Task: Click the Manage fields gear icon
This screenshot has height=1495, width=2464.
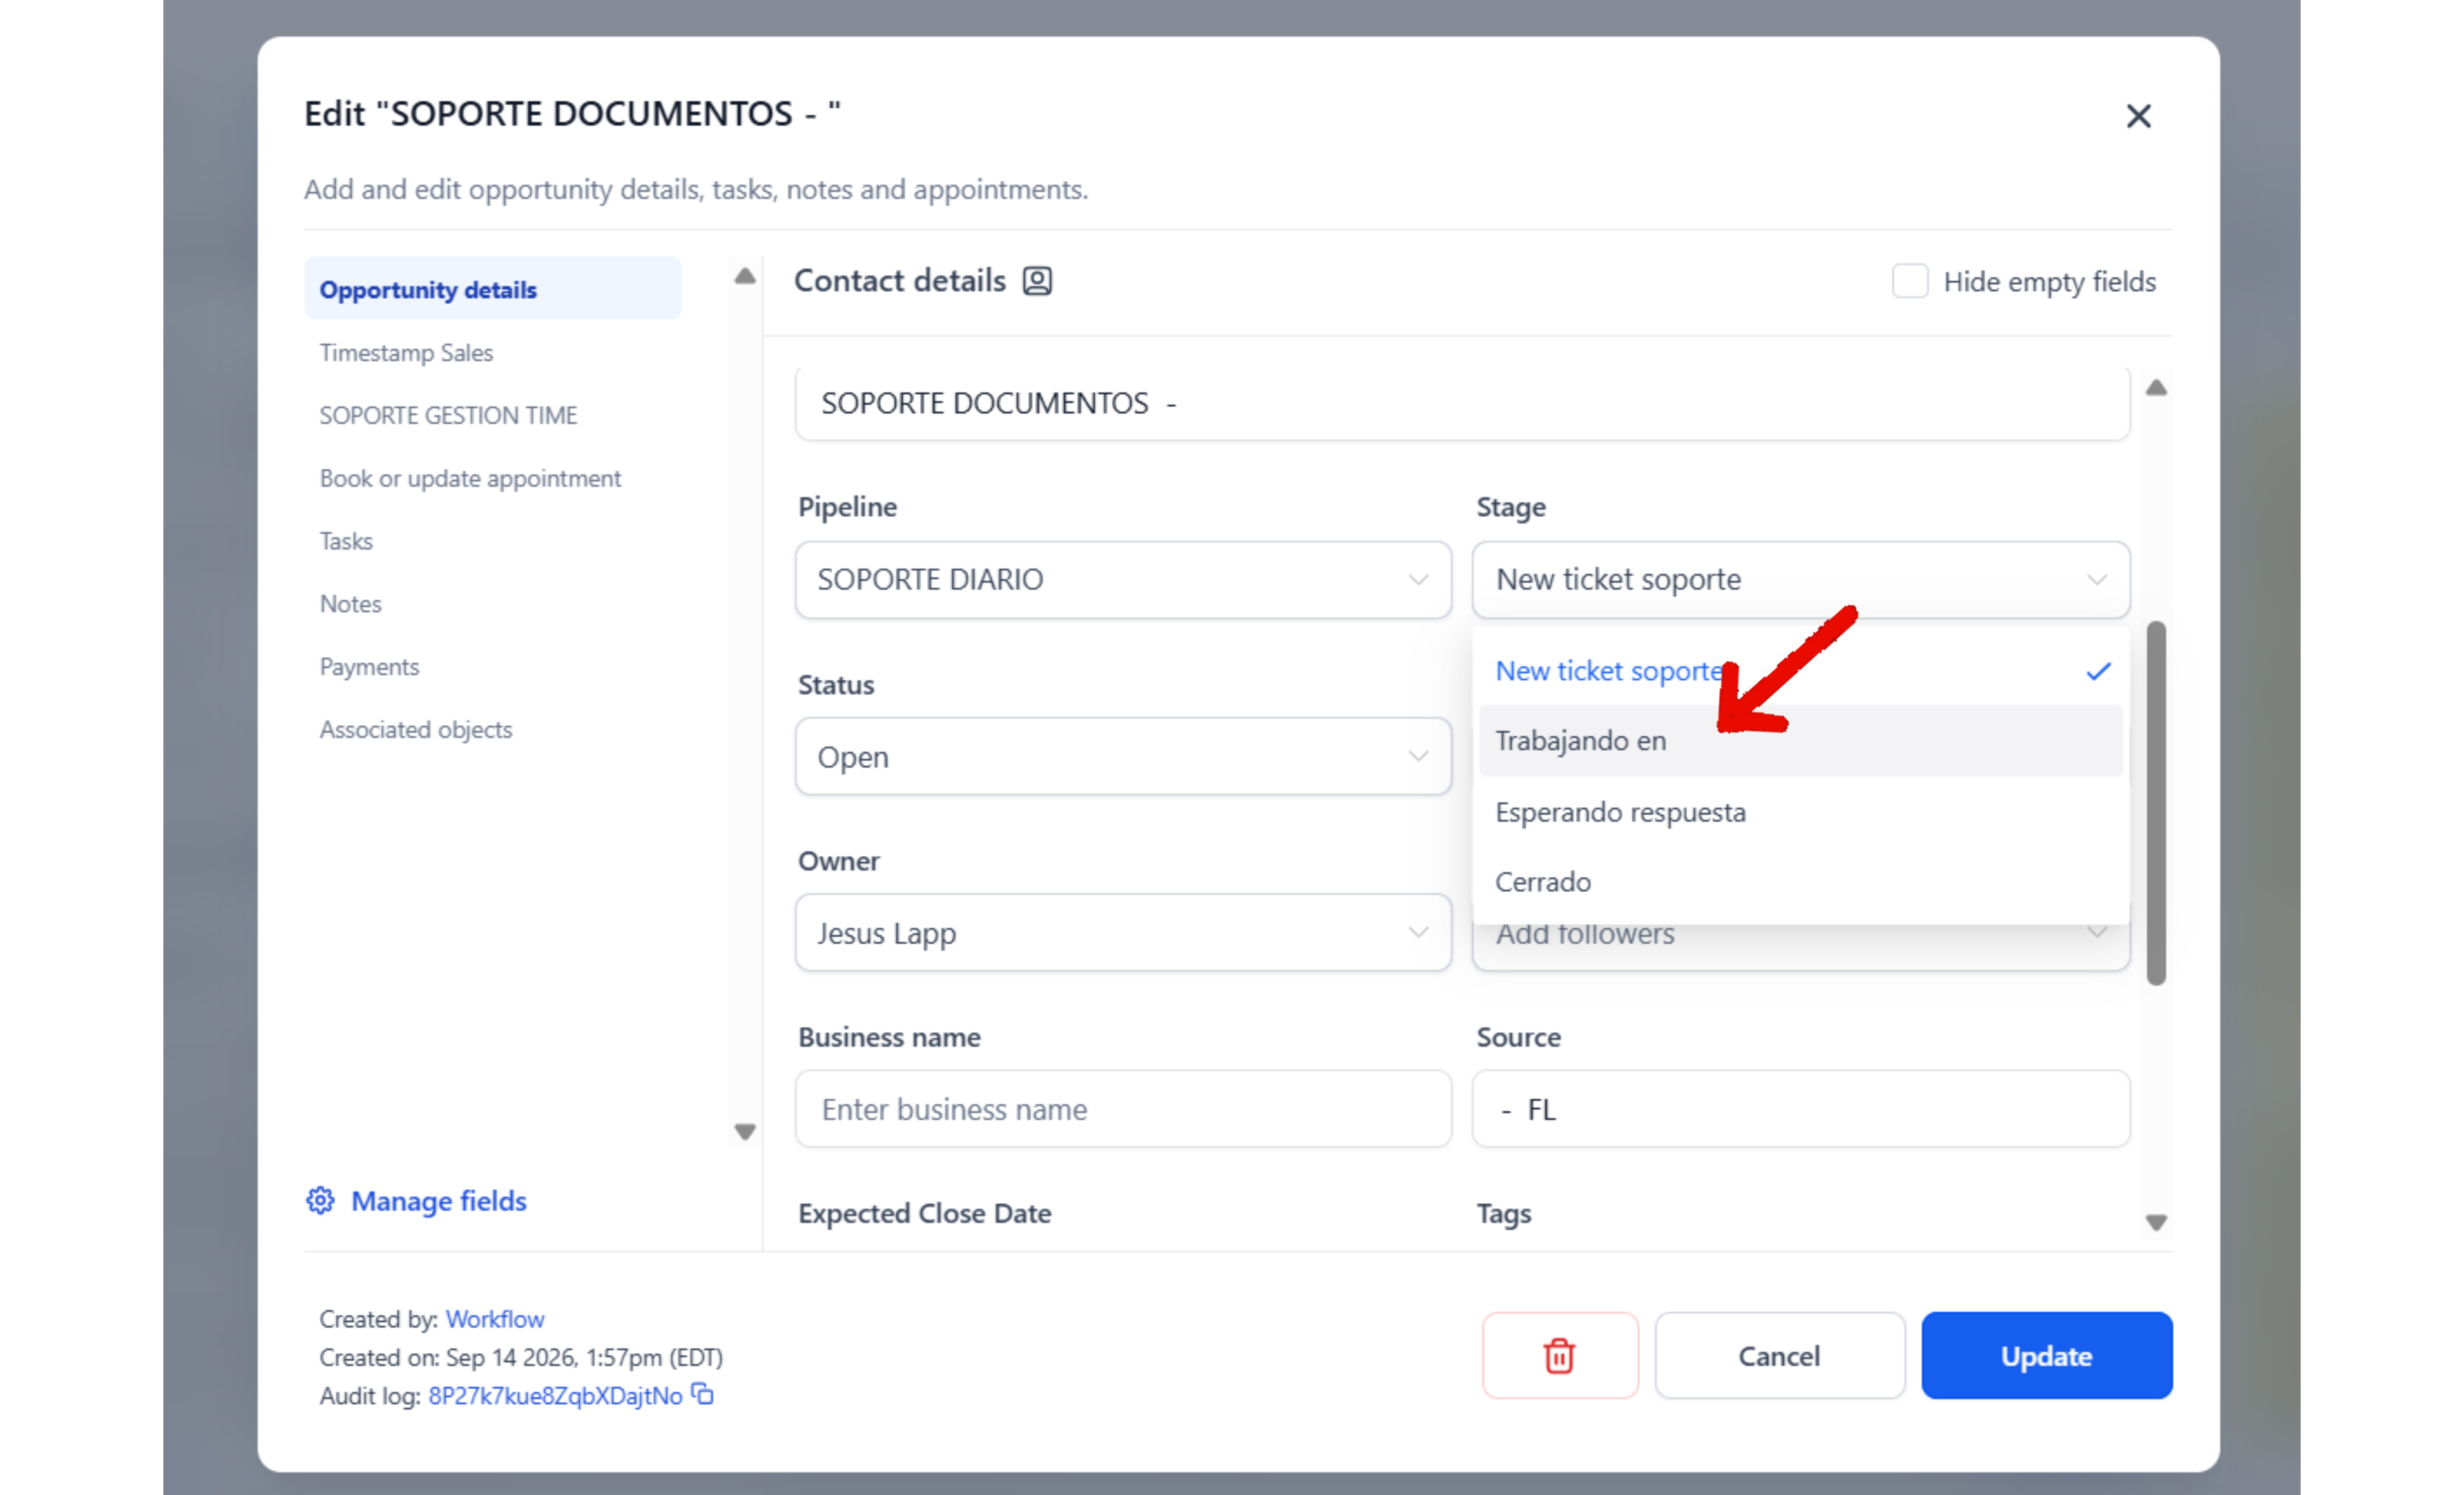Action: coord(320,1200)
